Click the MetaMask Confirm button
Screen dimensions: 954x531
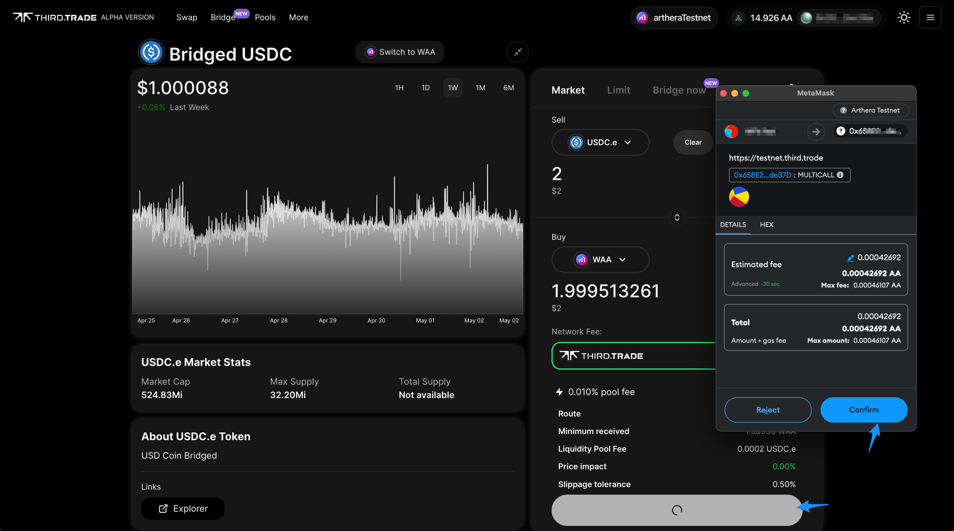point(864,409)
